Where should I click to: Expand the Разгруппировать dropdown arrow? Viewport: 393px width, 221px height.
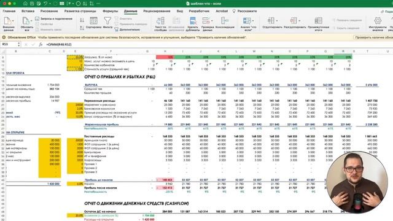[300, 21]
